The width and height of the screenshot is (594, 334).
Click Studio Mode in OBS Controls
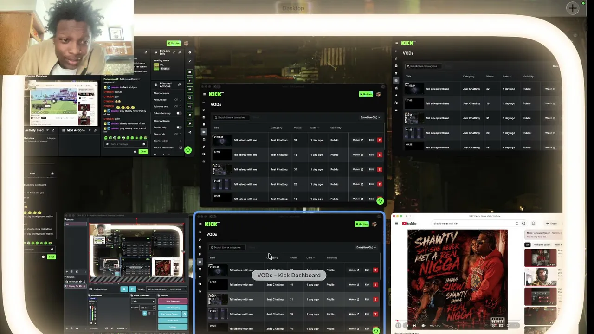(x=173, y=321)
